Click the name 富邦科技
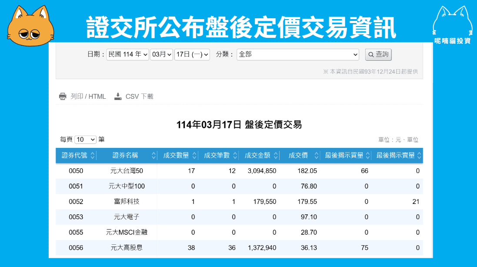The image size is (477, 267). tap(127, 202)
